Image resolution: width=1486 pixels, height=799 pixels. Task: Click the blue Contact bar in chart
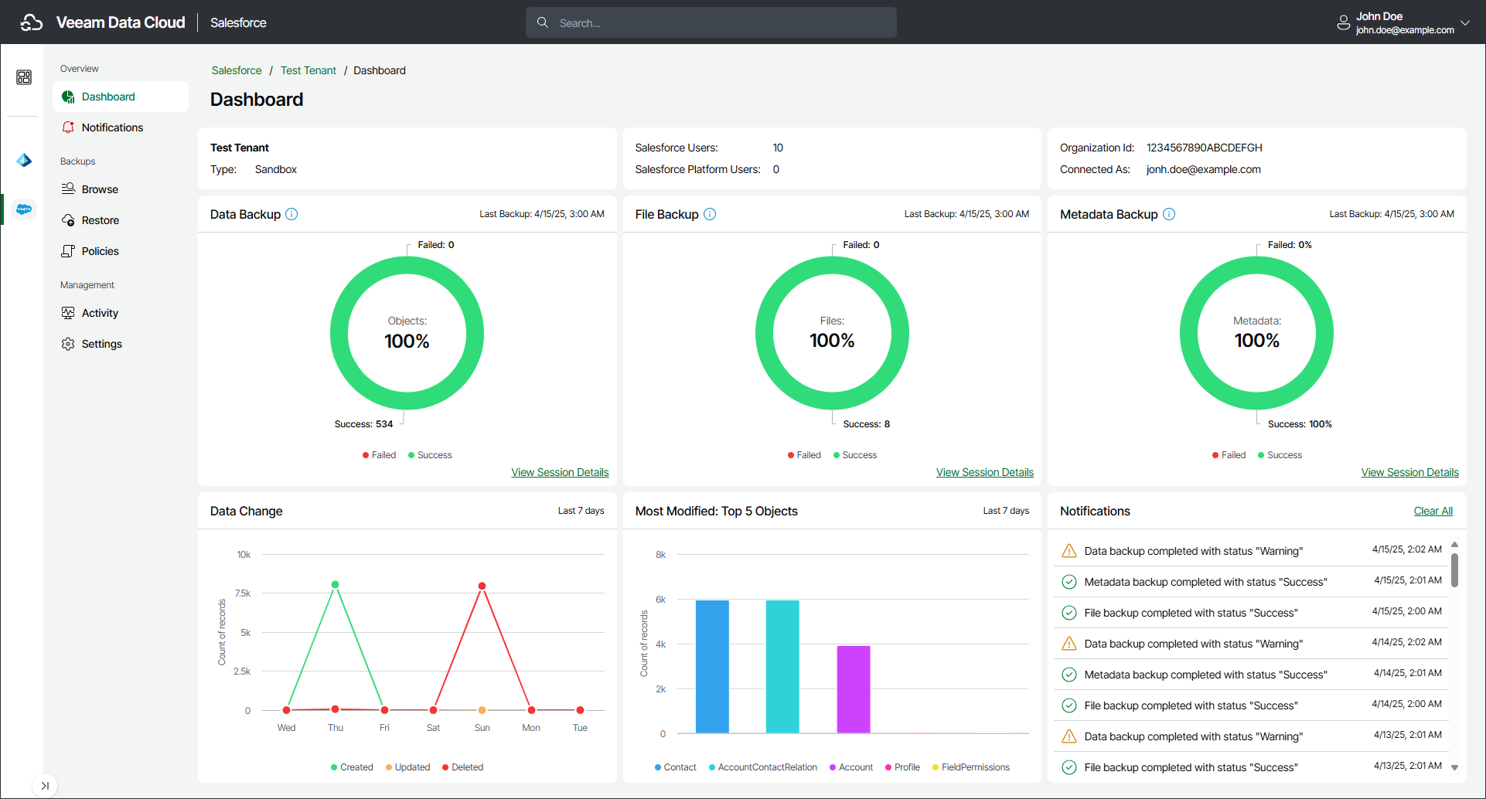[712, 667]
